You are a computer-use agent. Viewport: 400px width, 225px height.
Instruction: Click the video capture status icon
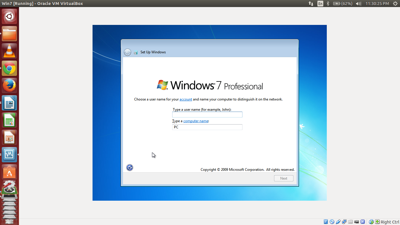[x=356, y=222]
